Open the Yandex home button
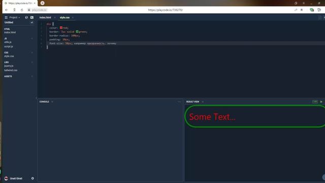The height and width of the screenshot is (183, 325). click(x=14, y=10)
